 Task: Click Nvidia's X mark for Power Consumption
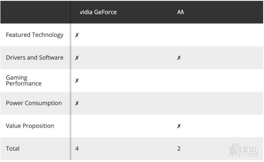[77, 103]
